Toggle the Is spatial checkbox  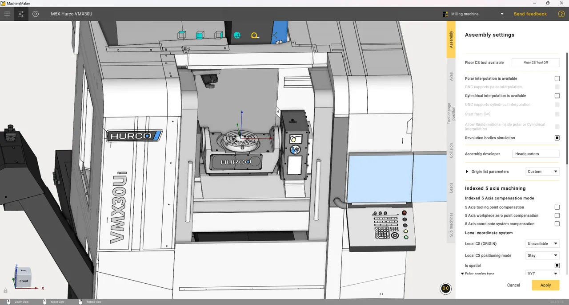coord(557,266)
